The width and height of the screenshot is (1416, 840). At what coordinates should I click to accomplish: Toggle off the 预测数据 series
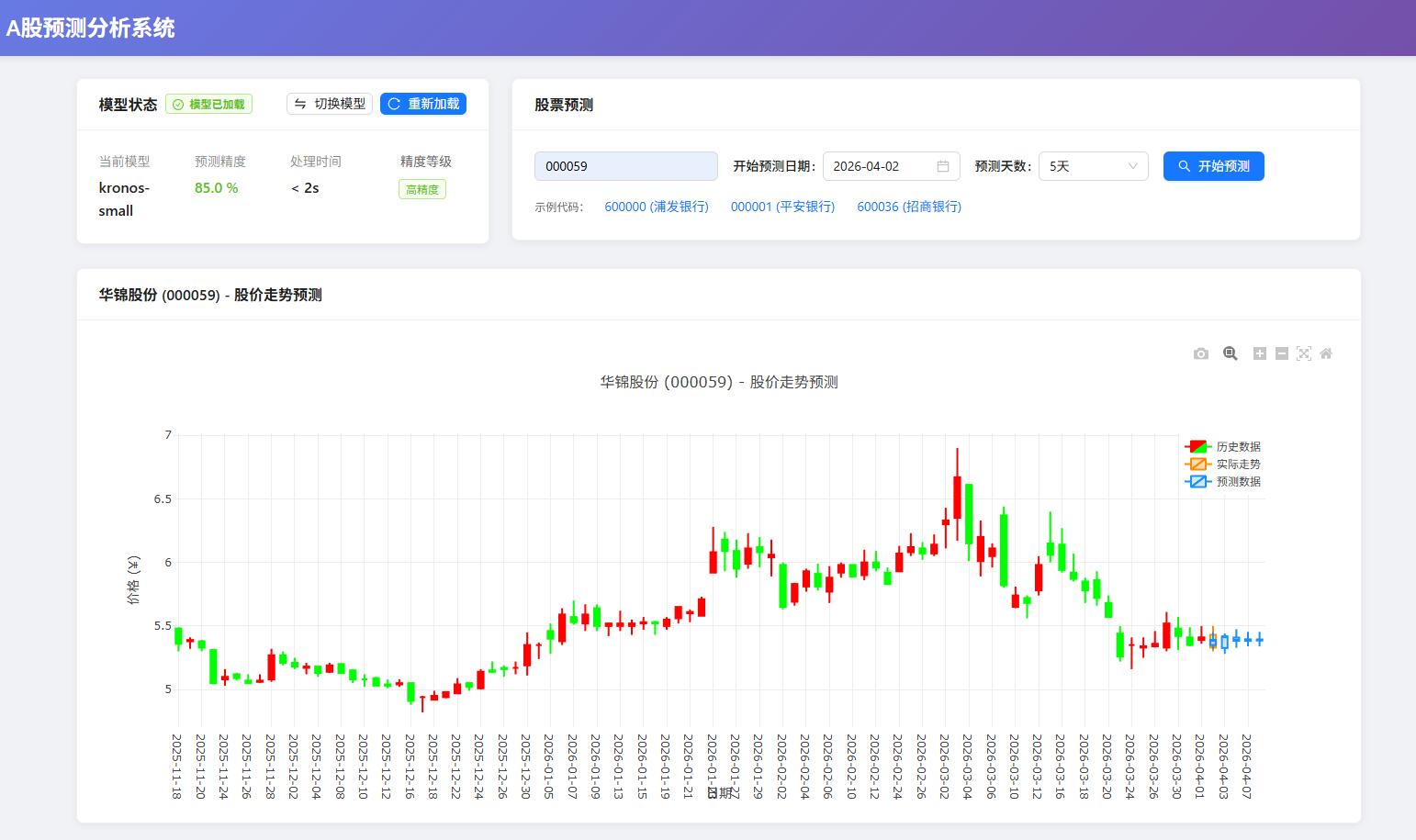[1239, 482]
